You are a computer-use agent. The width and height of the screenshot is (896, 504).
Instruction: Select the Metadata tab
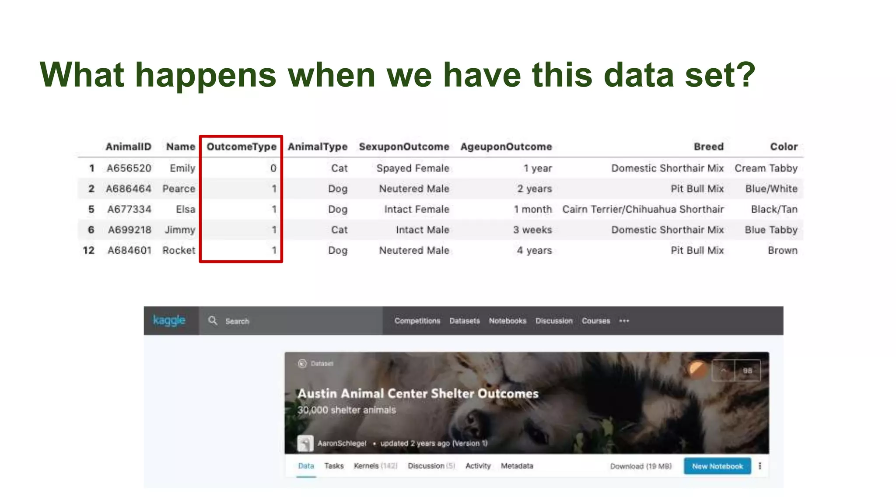(x=517, y=466)
